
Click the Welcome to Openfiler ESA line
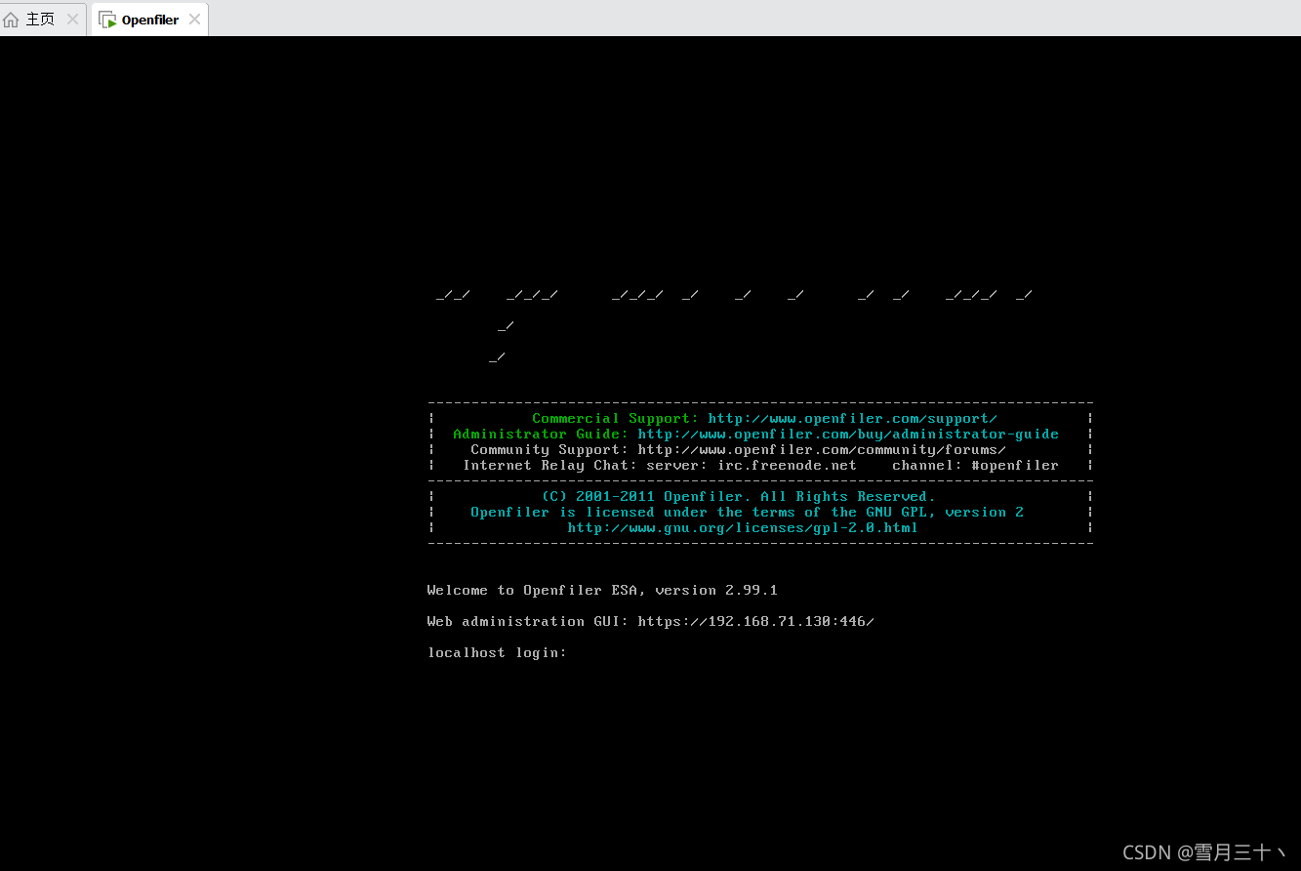pos(602,590)
